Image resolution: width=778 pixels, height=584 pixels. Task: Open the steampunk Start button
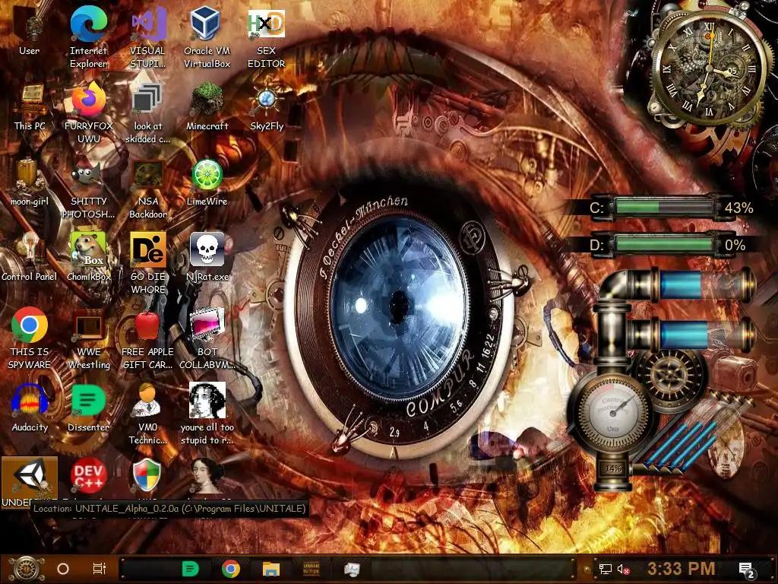(x=27, y=569)
